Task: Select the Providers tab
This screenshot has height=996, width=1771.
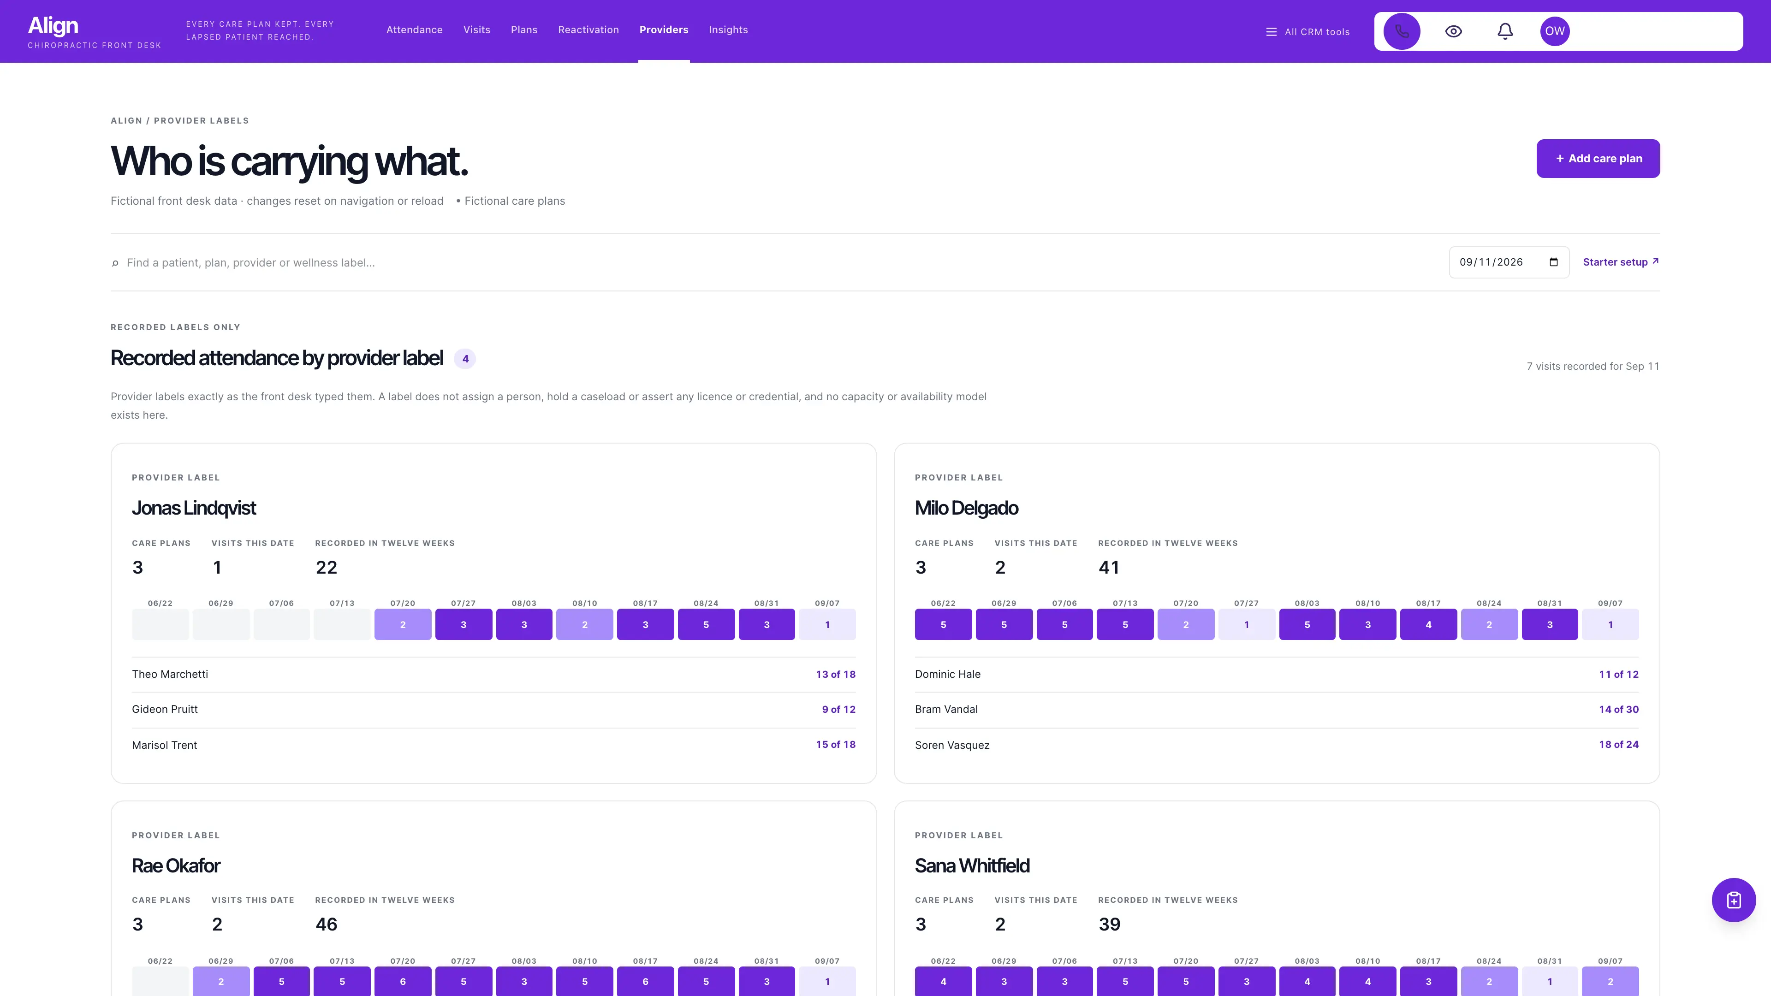Action: point(664,30)
